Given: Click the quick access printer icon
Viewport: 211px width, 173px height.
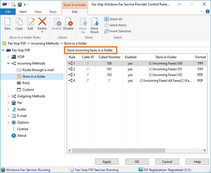Looking at the screenshot, I should (x=20, y=5).
